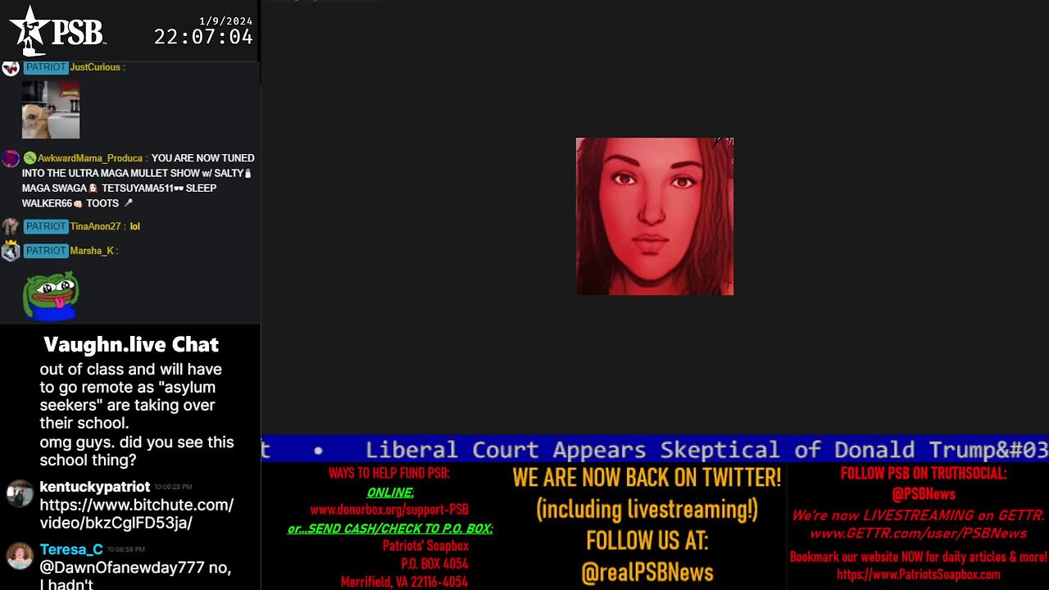Click kentuckypatriot's avatar in Vaughn chat
This screenshot has height=590, width=1049.
pos(20,494)
